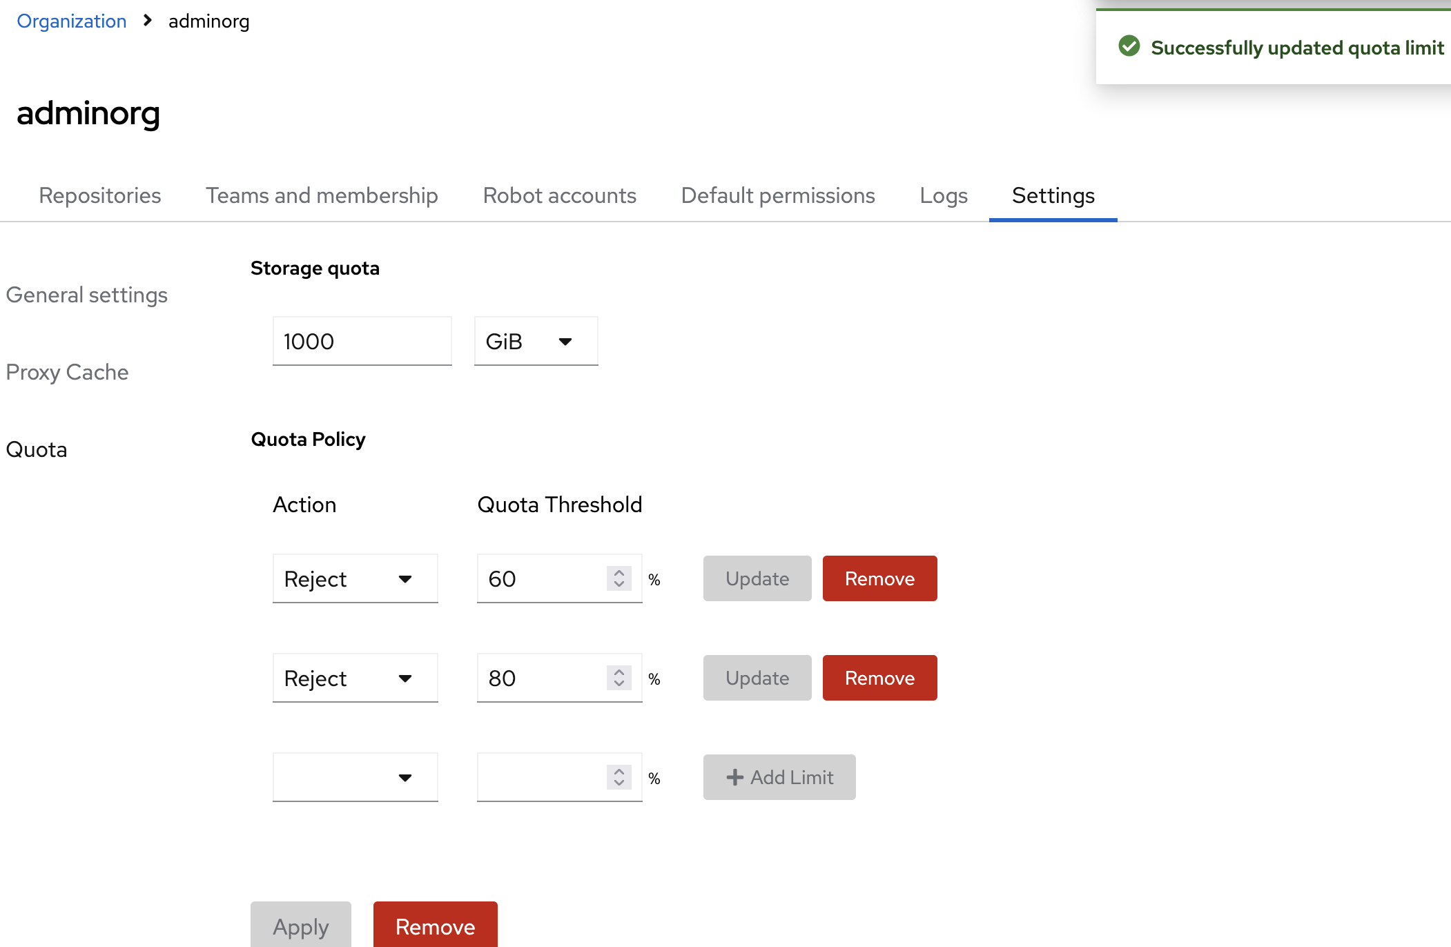Click the green success checkmark icon
1451x947 pixels.
click(1129, 46)
